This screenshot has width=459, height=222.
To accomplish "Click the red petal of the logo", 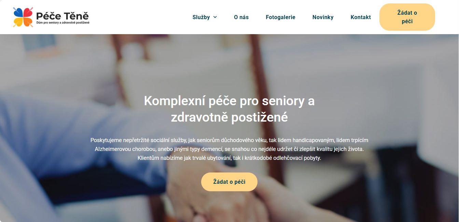I will (28, 12).
